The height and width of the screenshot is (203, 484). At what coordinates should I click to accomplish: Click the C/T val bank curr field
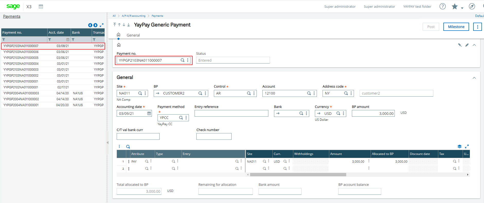coord(138,136)
